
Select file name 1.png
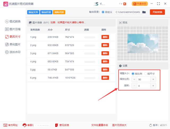pos(33,37)
